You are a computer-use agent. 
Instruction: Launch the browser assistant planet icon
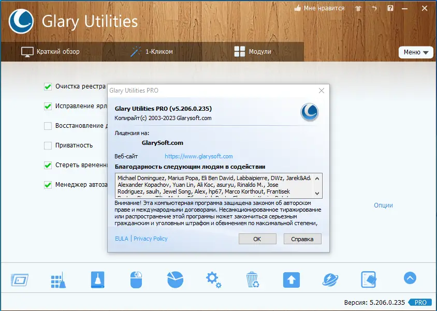point(330,280)
